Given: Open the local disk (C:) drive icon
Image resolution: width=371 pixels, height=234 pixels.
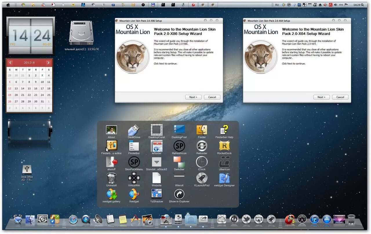Looking at the screenshot, I should [81, 33].
